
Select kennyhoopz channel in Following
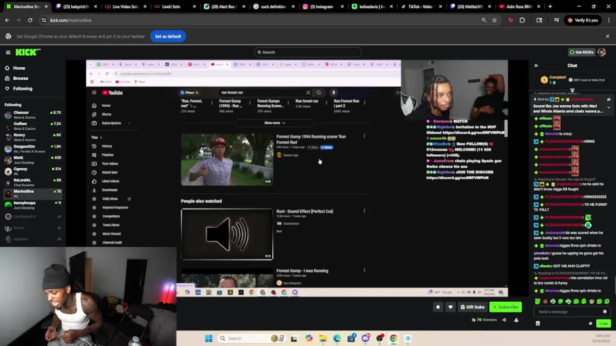pos(33,205)
